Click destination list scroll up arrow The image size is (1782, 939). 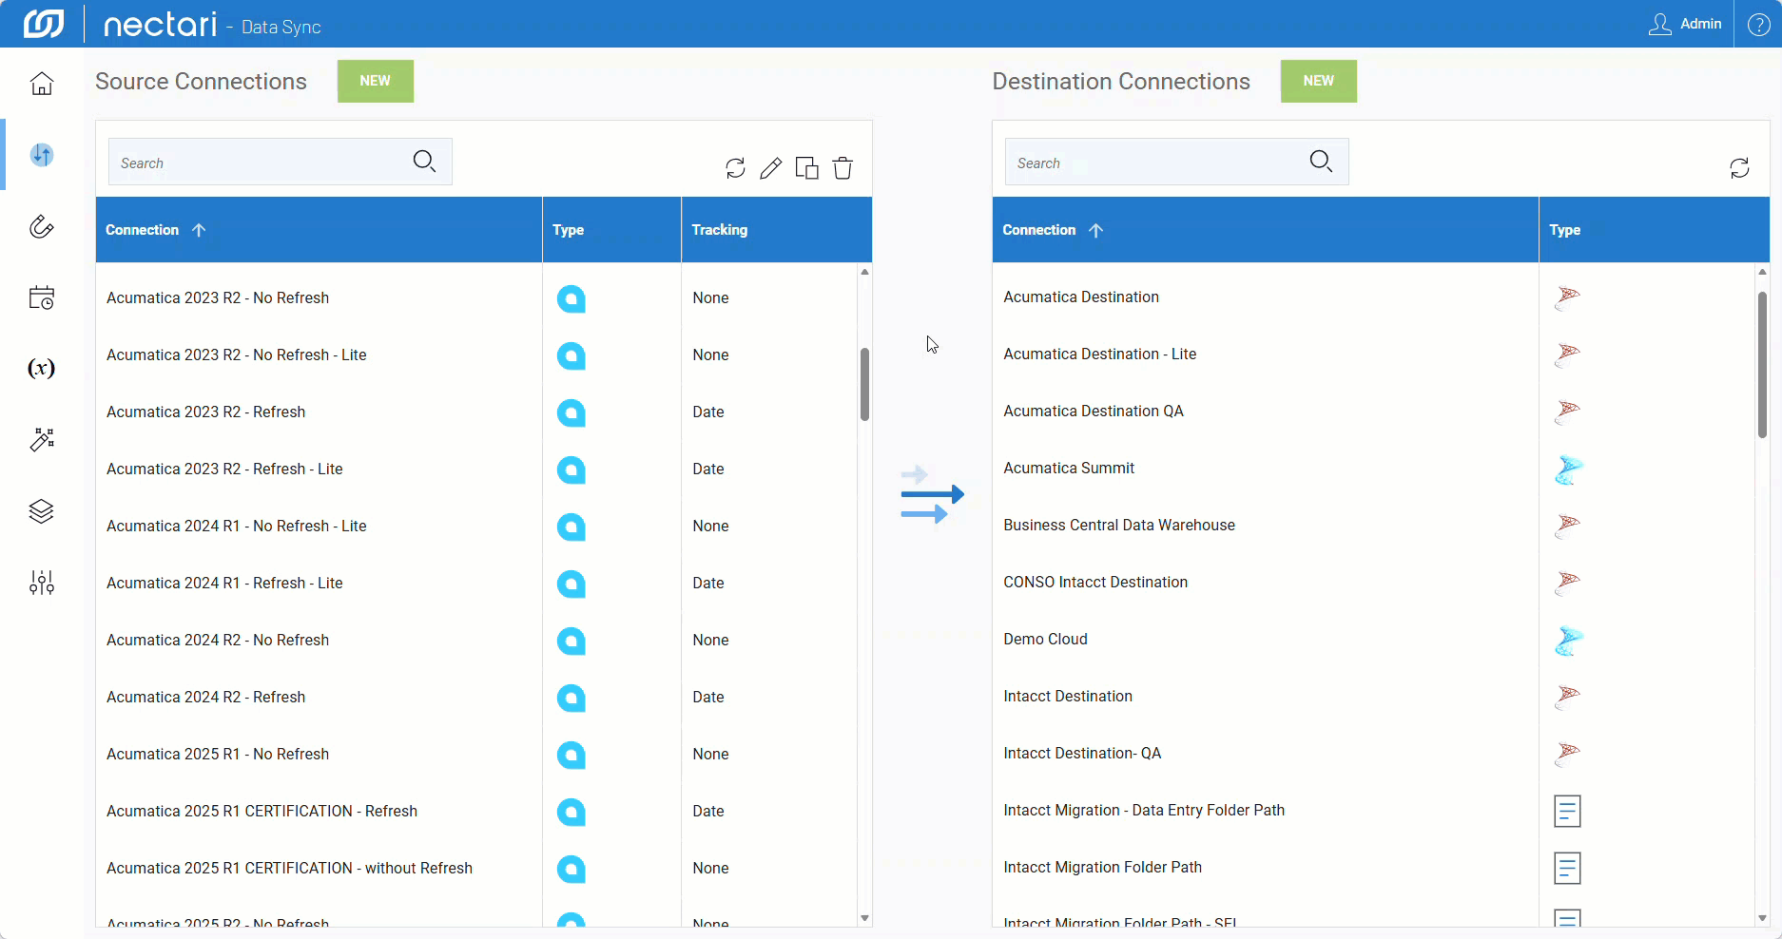tap(1762, 272)
